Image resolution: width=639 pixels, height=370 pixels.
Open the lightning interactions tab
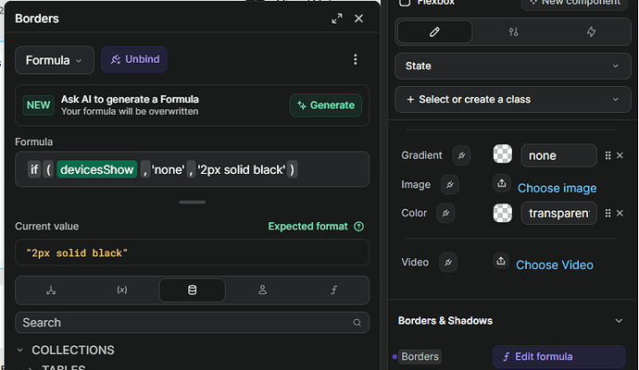tap(592, 31)
